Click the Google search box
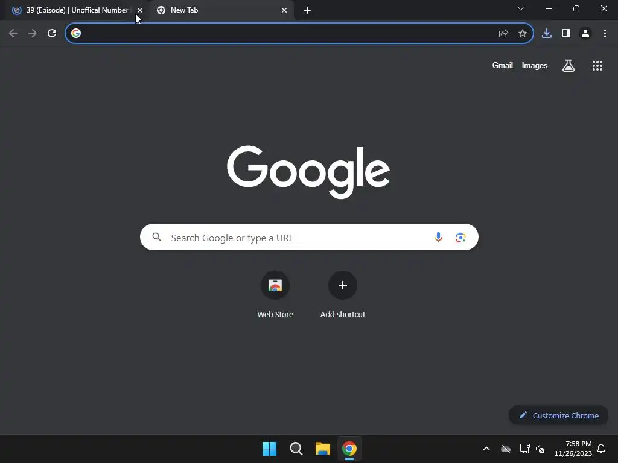618x463 pixels. (309, 237)
